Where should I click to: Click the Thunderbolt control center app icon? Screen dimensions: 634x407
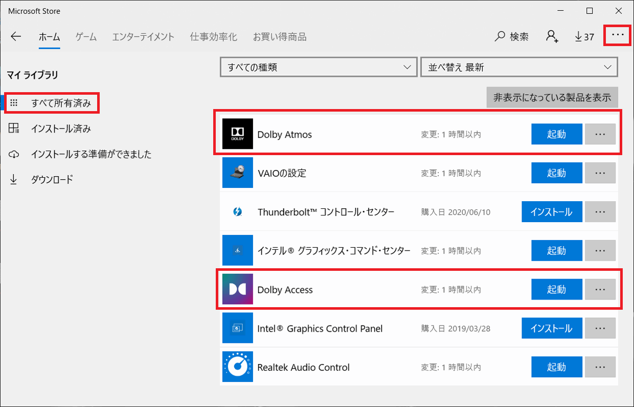[238, 212]
